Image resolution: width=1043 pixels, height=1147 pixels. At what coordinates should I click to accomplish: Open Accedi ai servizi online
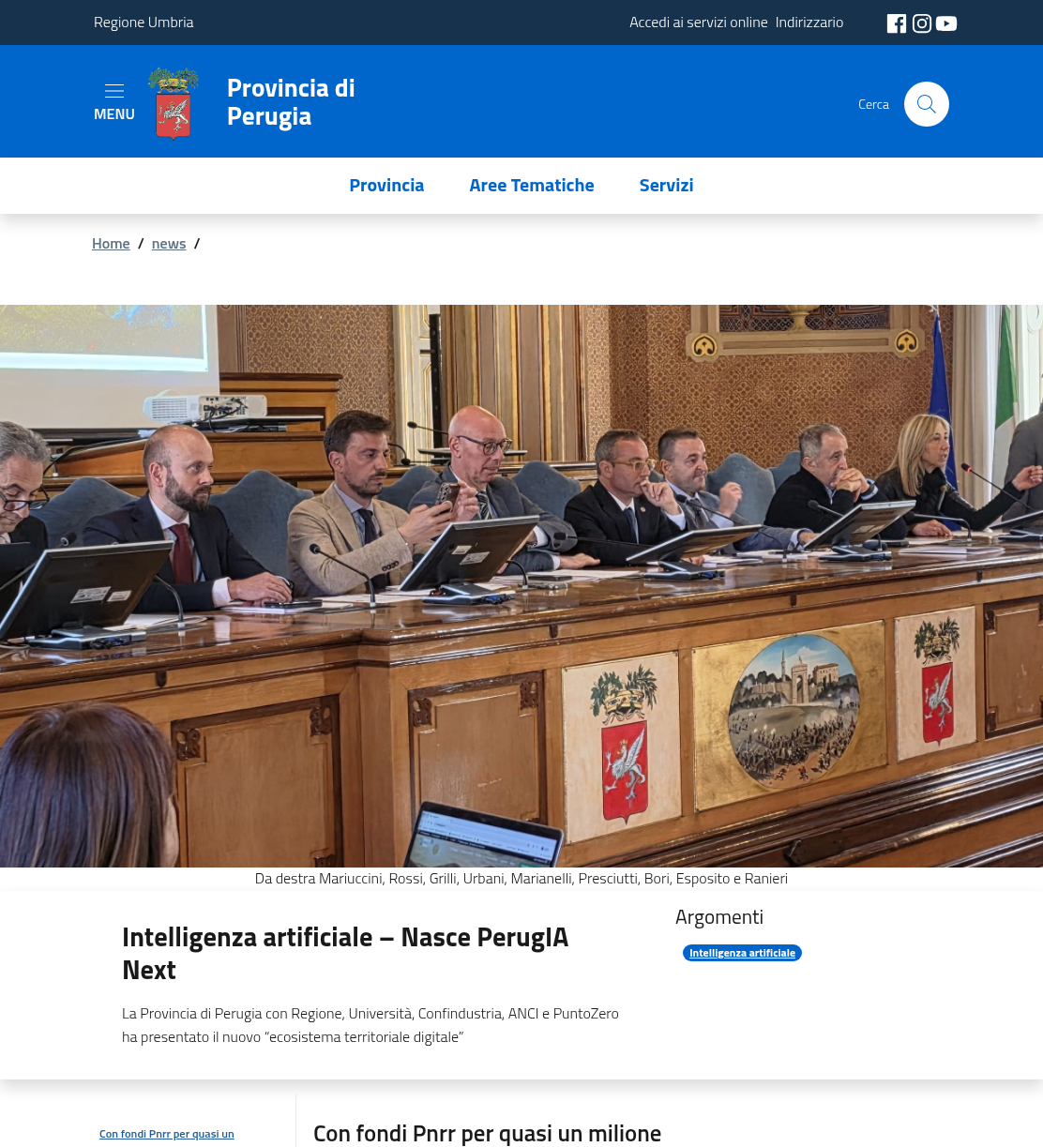(x=699, y=23)
